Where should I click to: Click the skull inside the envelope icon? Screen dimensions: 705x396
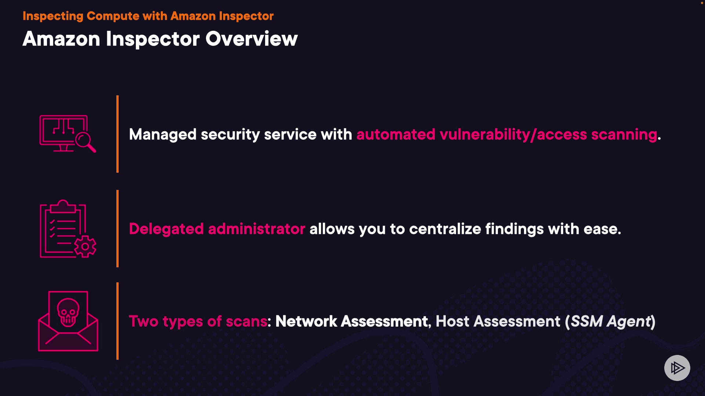68,312
